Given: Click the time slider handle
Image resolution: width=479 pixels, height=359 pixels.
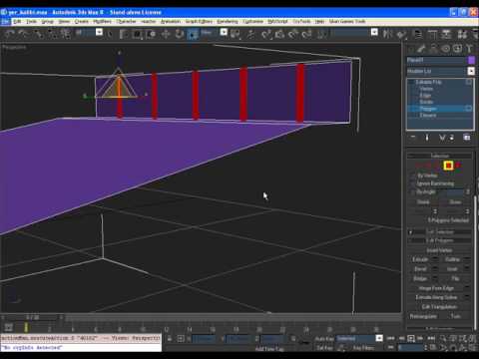Looking at the screenshot, I should click(x=33, y=318).
